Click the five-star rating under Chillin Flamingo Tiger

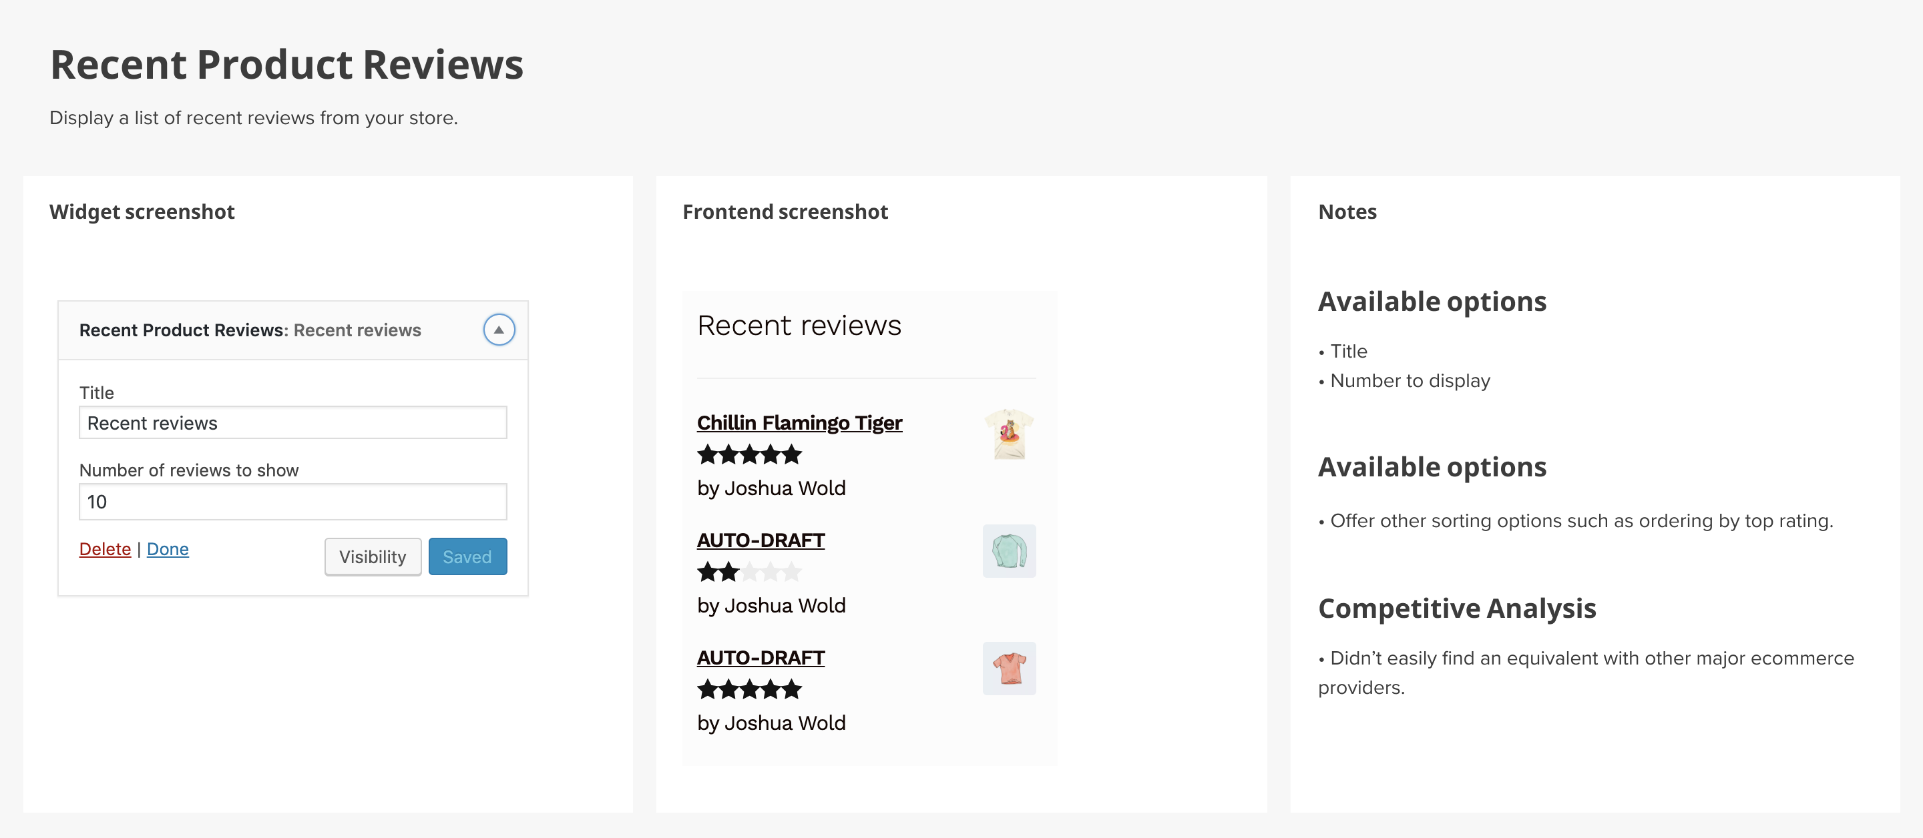pyautogui.click(x=749, y=454)
